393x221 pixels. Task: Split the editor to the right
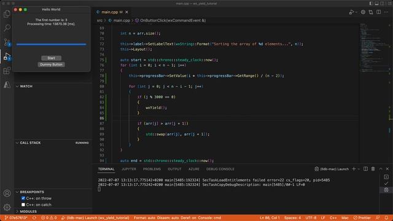(378, 12)
